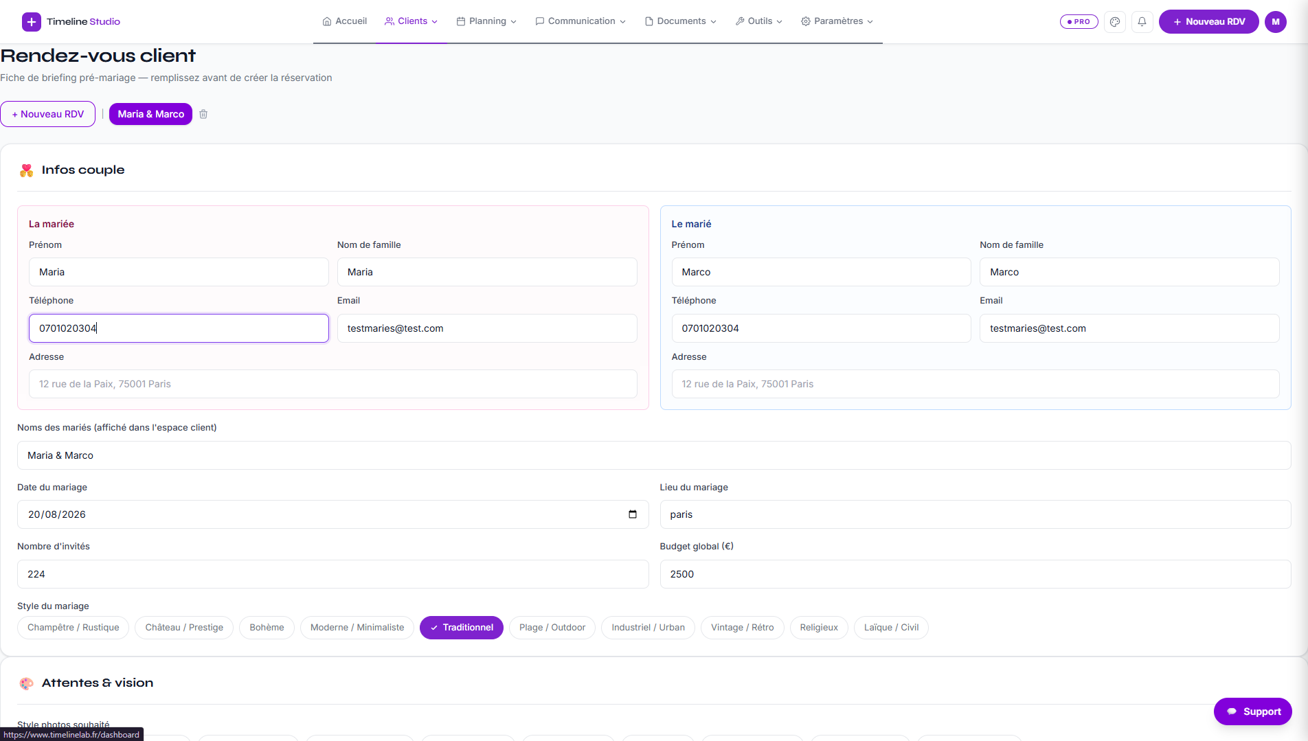Open the theme palette icon
The height and width of the screenshot is (741, 1308).
[1115, 21]
